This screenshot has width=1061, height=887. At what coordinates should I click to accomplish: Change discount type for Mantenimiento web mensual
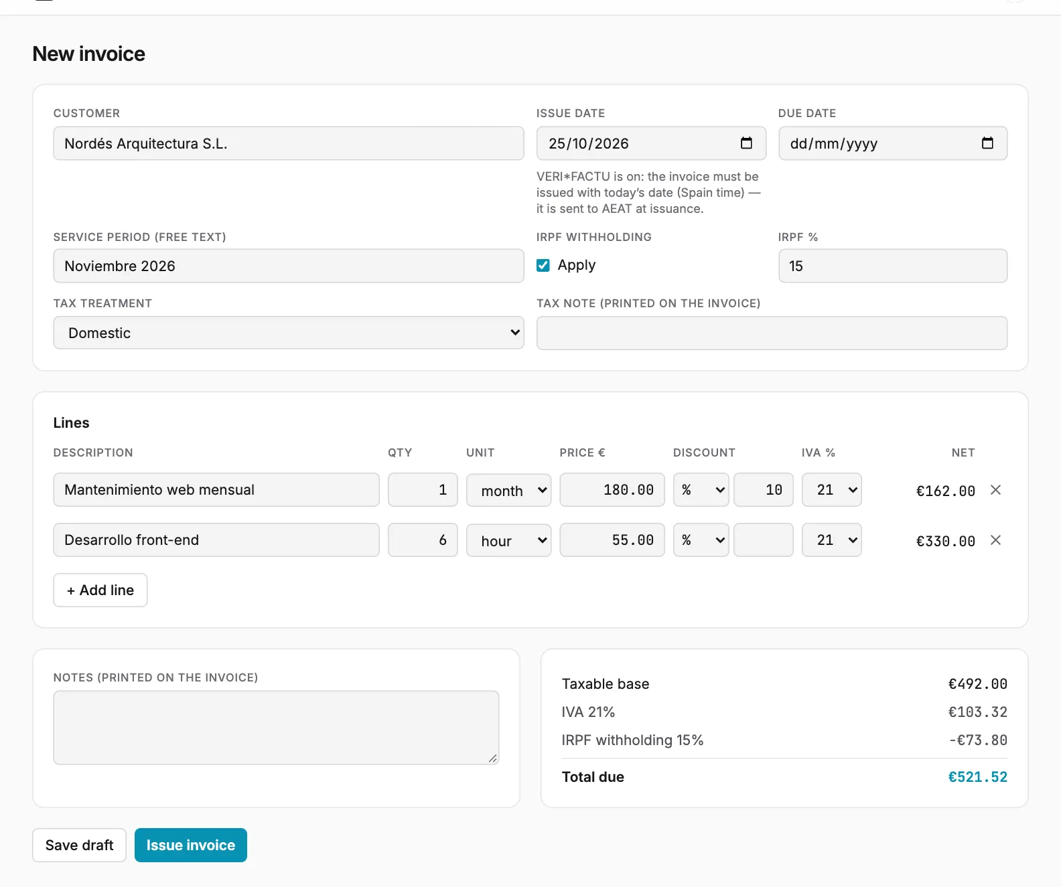coord(701,490)
